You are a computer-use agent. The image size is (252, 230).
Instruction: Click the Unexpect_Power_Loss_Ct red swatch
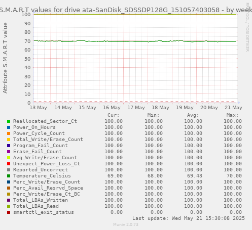[x=9, y=164]
